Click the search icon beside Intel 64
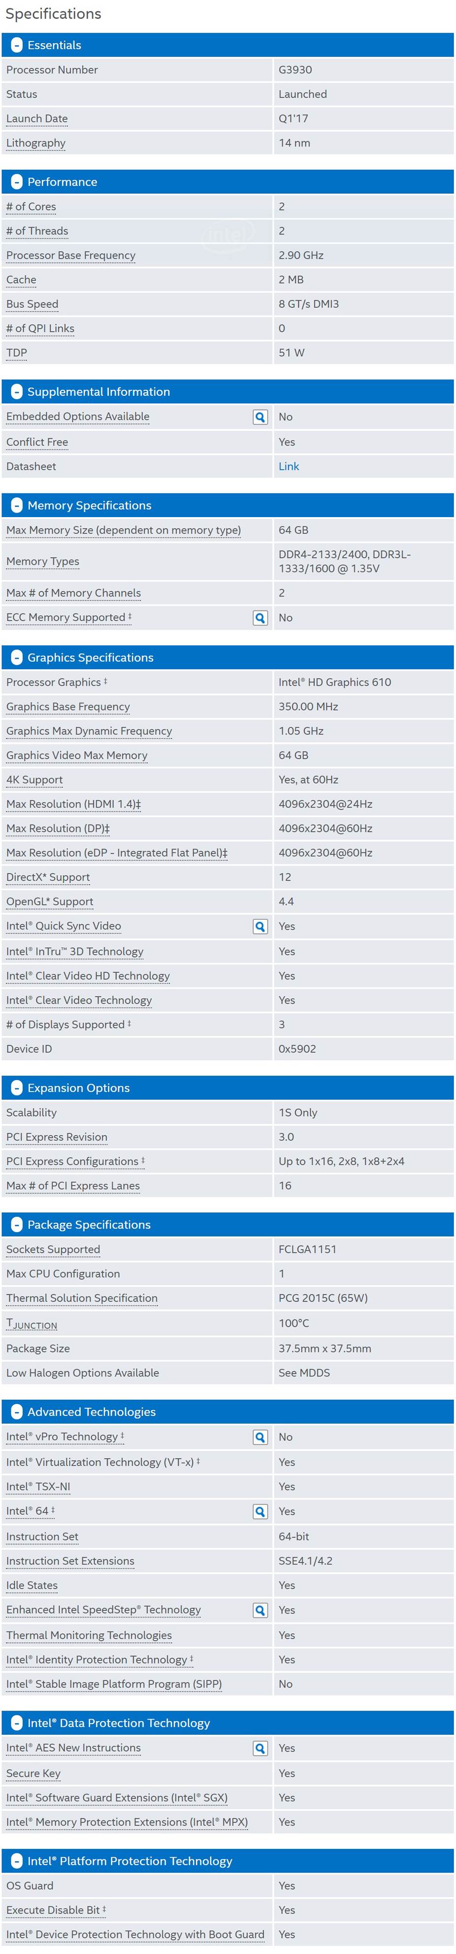The width and height of the screenshot is (456, 1954). pos(260,1512)
